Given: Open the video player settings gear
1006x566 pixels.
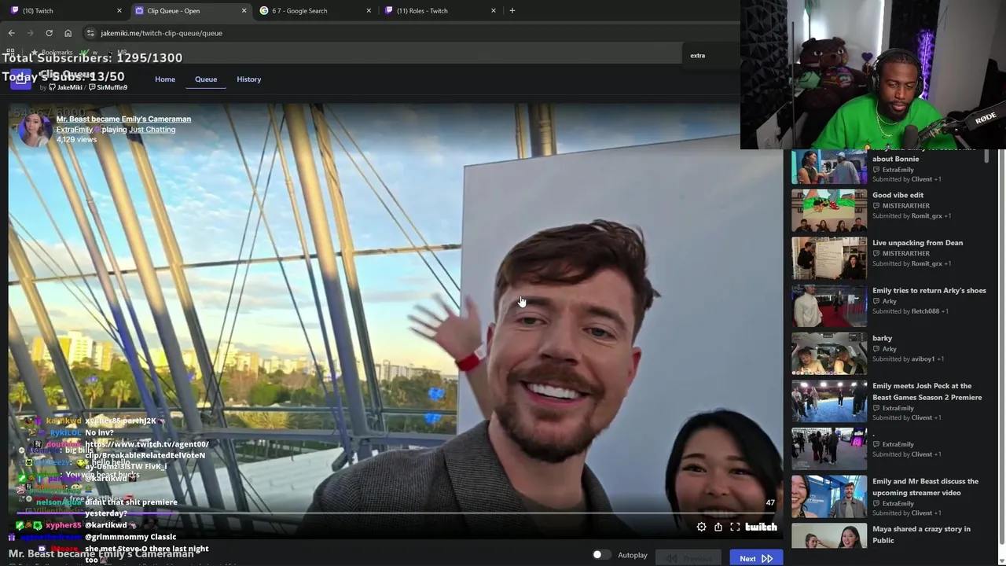Looking at the screenshot, I should click(701, 527).
